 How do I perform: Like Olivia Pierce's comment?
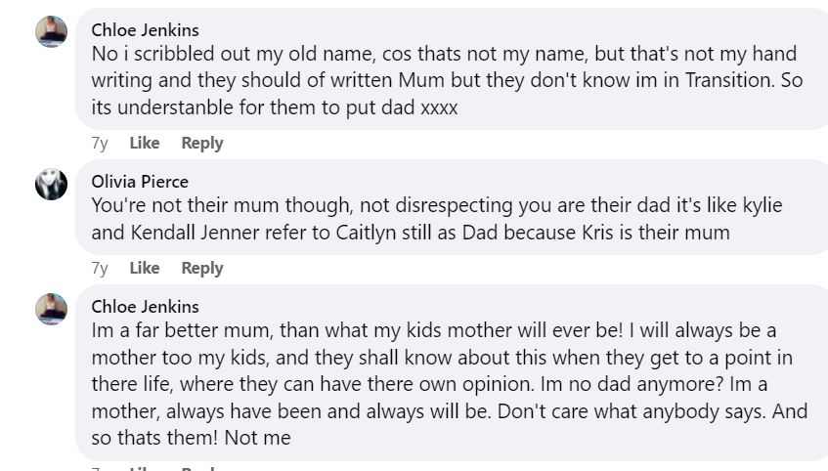point(144,268)
